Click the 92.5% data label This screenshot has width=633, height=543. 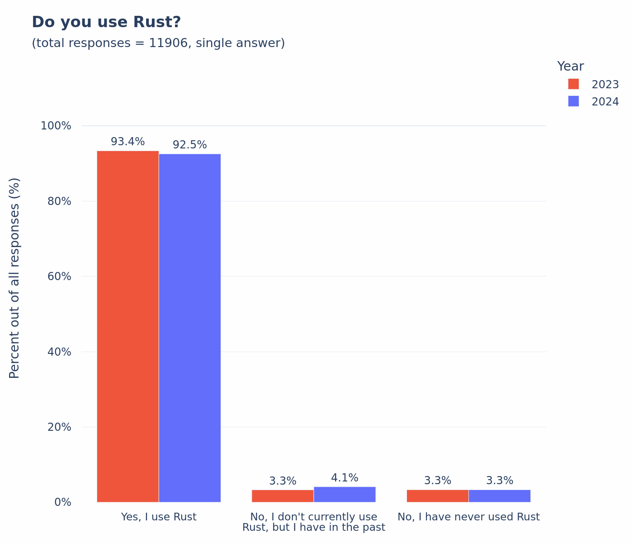pyautogui.click(x=190, y=145)
